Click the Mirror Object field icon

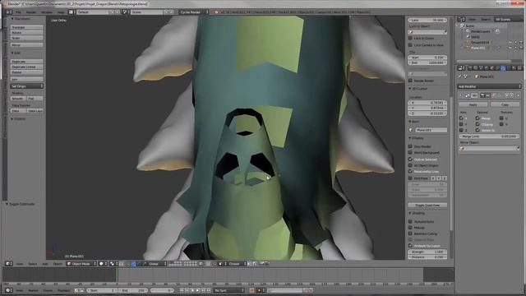[462, 148]
